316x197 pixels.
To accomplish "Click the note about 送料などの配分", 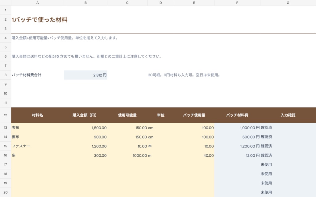I will (87, 57).
